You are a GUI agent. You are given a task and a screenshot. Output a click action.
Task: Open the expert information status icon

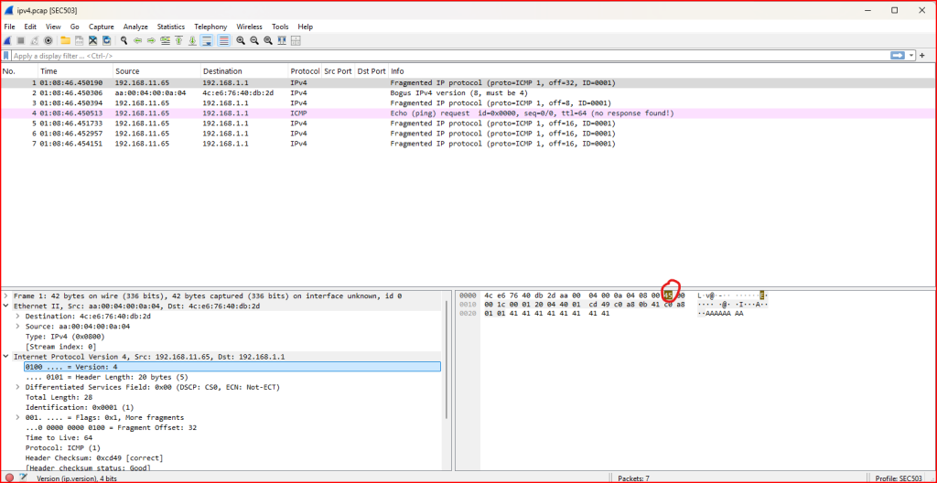9,478
